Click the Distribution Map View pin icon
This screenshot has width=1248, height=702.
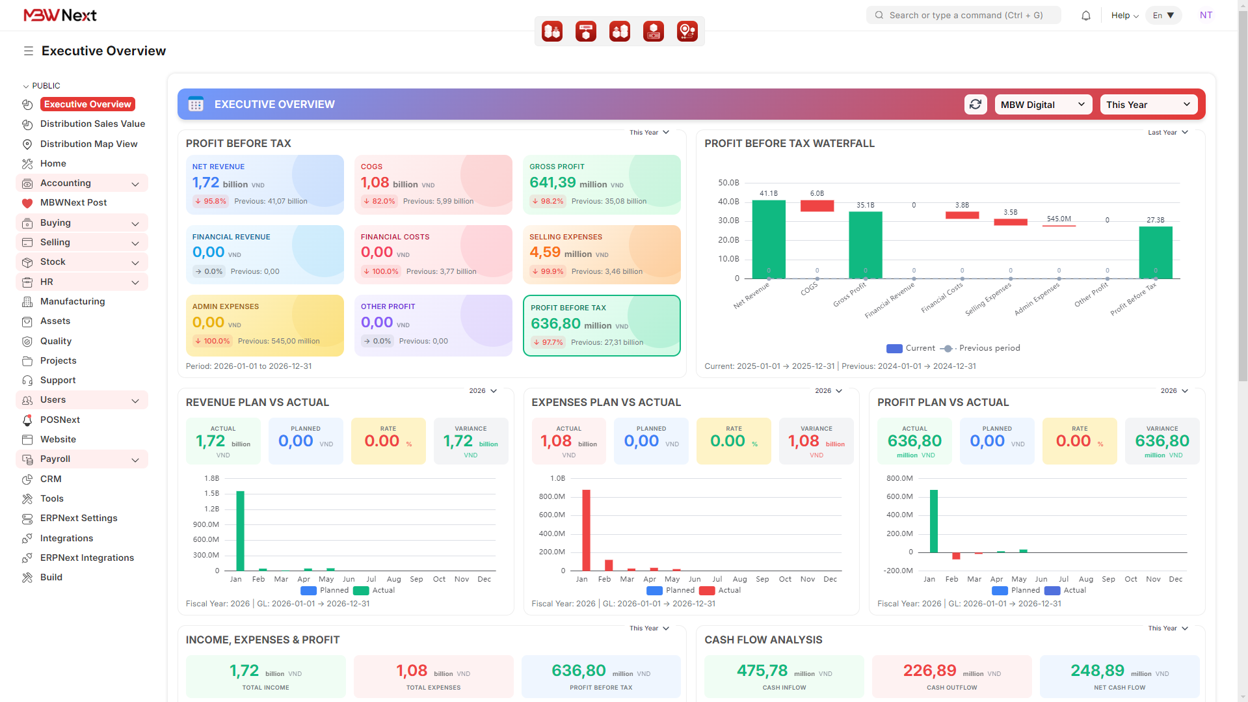click(27, 144)
